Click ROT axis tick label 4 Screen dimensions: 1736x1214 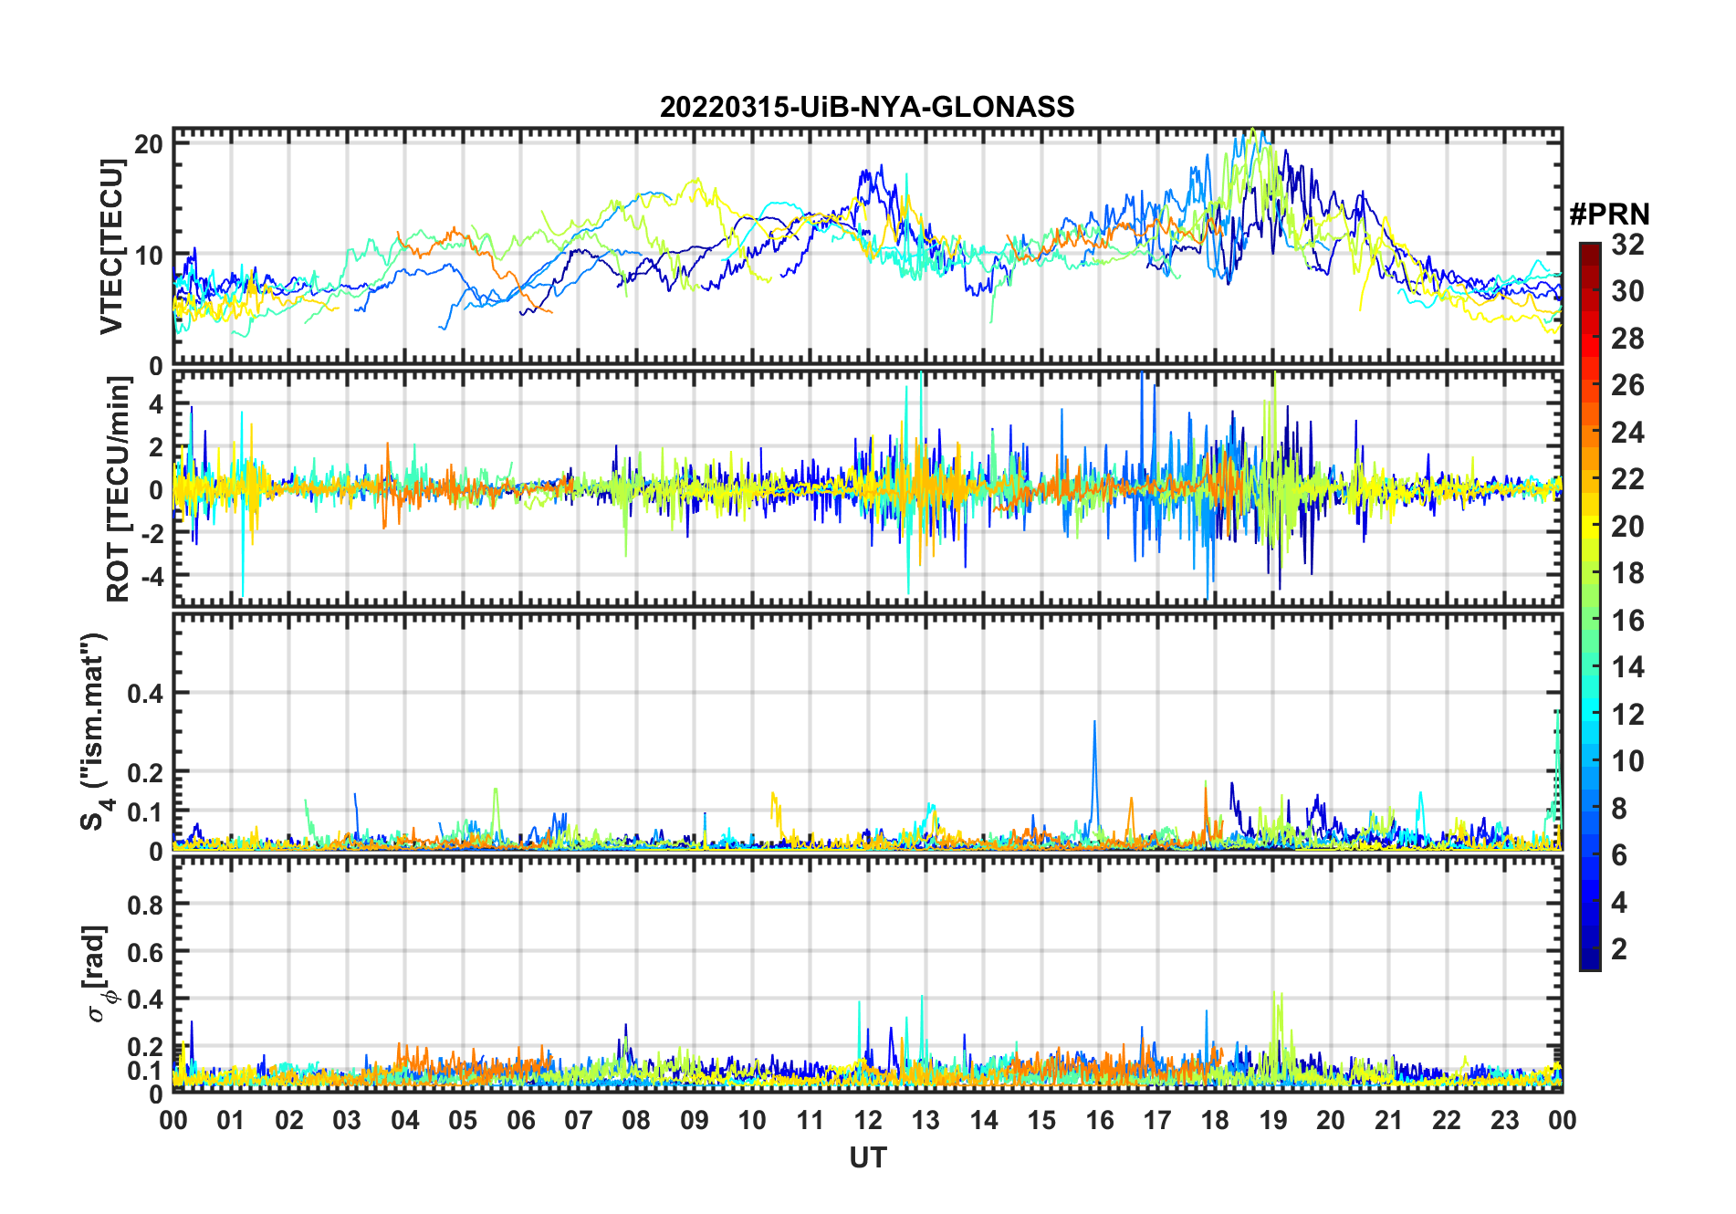(156, 403)
